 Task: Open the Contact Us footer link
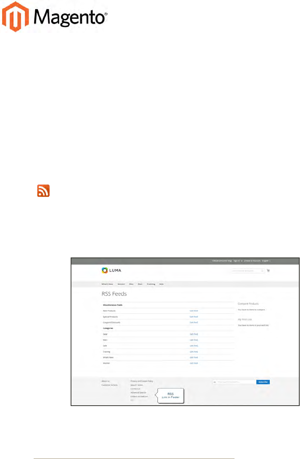click(135, 389)
